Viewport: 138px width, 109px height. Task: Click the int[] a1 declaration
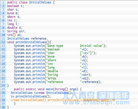click(15, 35)
